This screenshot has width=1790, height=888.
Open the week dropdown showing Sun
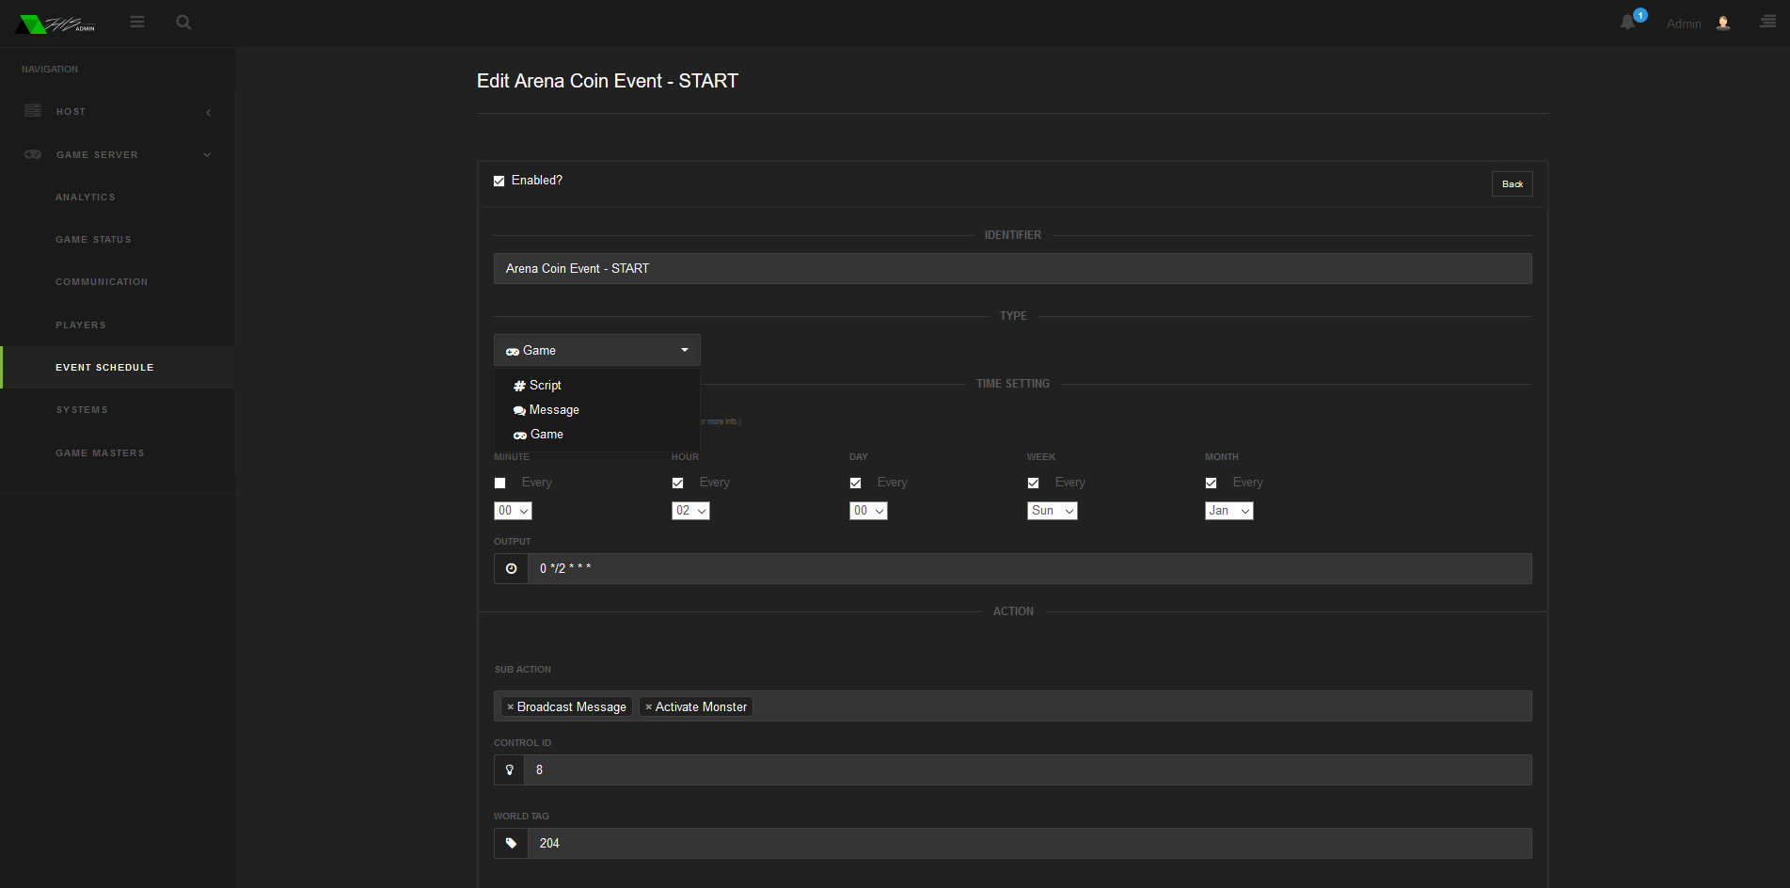[x=1052, y=511]
